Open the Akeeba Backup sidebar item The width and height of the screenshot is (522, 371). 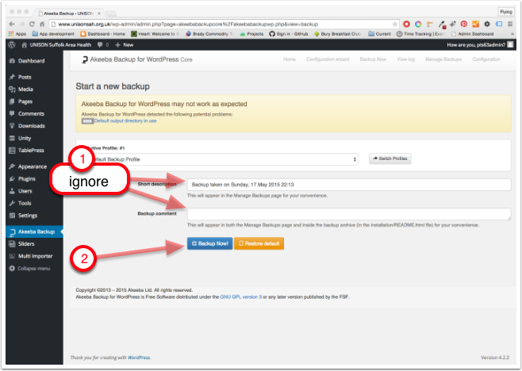[34, 231]
